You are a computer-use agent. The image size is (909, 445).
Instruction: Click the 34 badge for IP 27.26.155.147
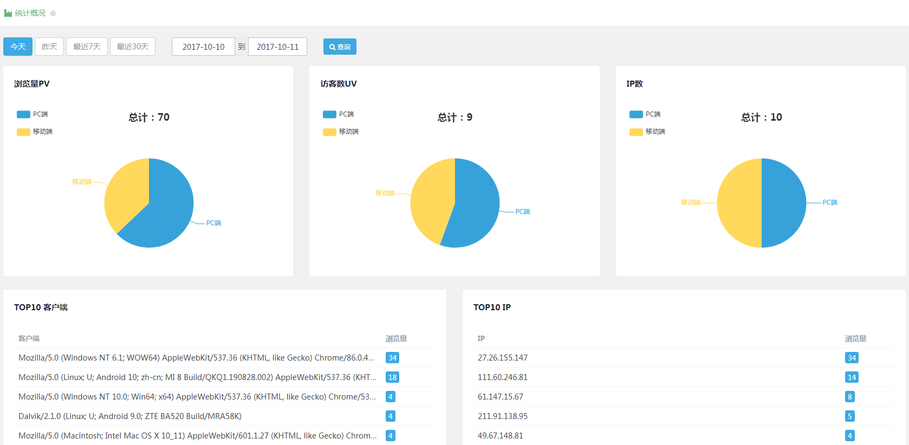click(852, 358)
